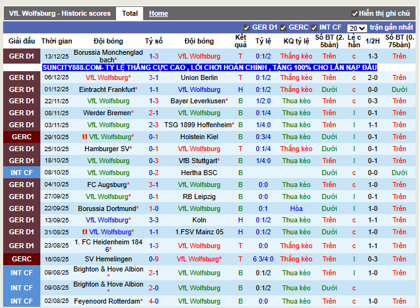Click the GERC league cell dated 16/08/25

[x=21, y=259]
